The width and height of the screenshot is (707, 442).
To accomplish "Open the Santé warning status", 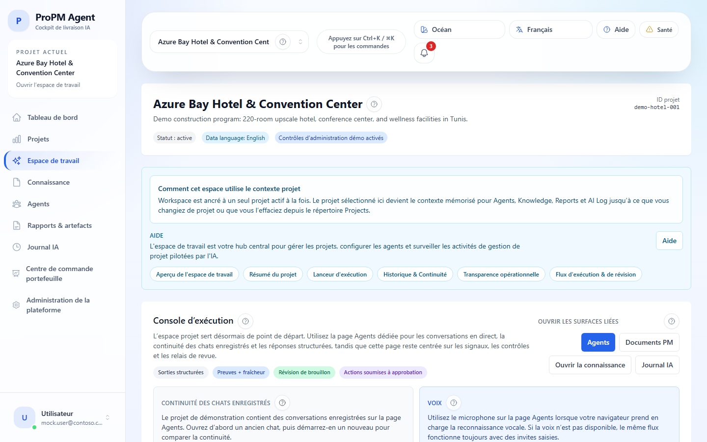I will (659, 29).
